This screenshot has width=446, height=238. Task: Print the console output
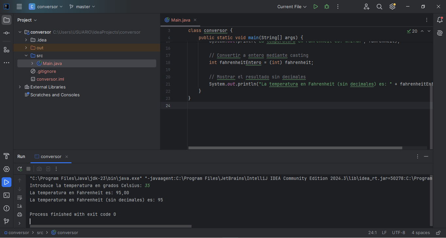pos(20,214)
